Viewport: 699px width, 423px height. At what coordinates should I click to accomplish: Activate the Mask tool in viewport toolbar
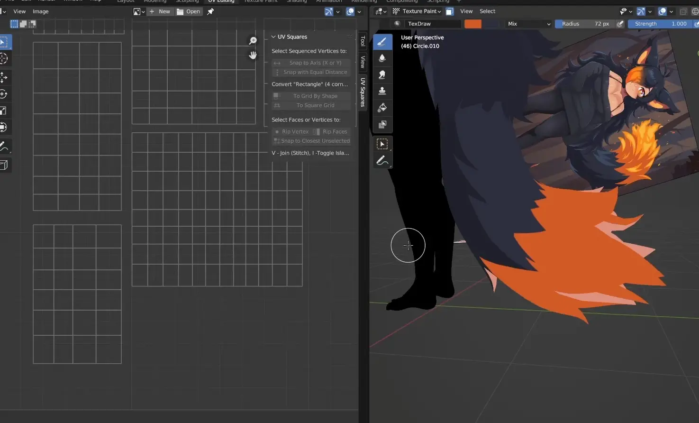[382, 124]
